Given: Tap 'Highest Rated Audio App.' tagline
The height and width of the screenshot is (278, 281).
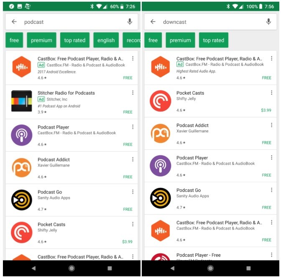Looking at the screenshot, I should point(196,71).
